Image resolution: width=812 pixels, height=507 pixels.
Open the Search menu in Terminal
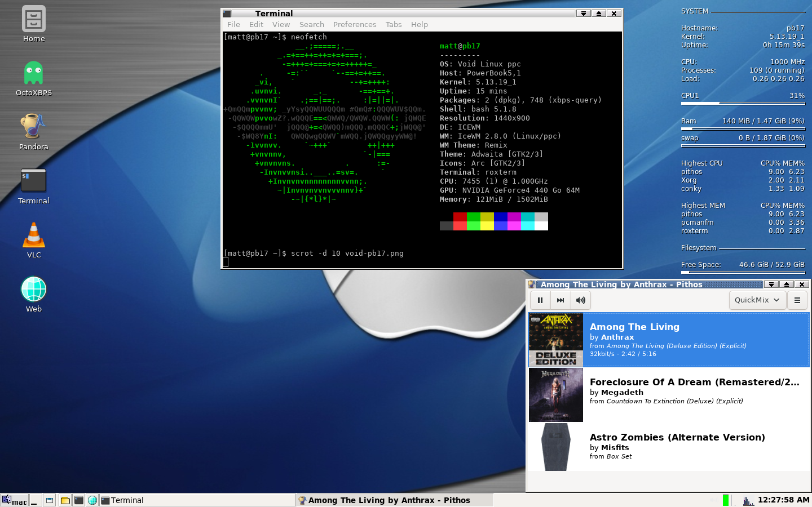312,24
